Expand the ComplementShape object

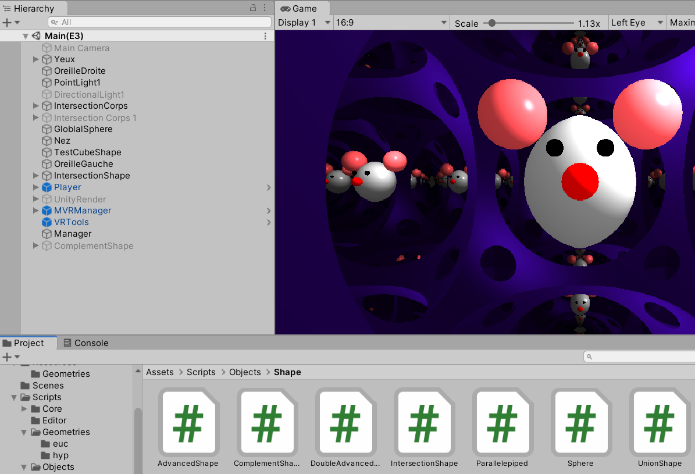pyautogui.click(x=35, y=245)
